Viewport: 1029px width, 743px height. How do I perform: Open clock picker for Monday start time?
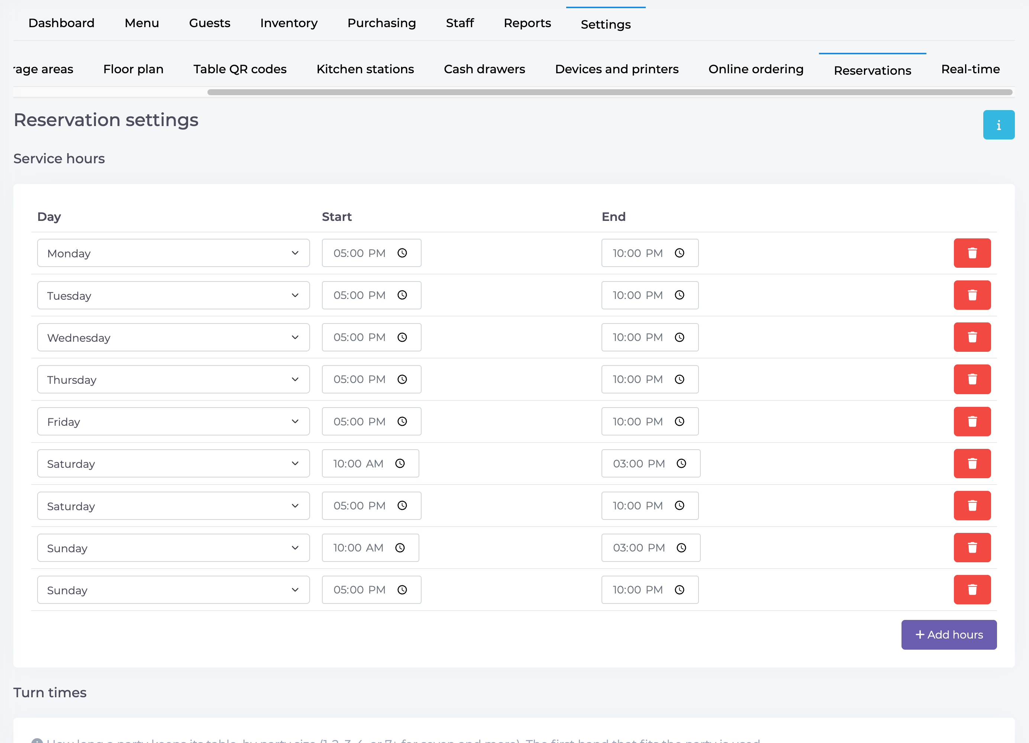(x=402, y=253)
